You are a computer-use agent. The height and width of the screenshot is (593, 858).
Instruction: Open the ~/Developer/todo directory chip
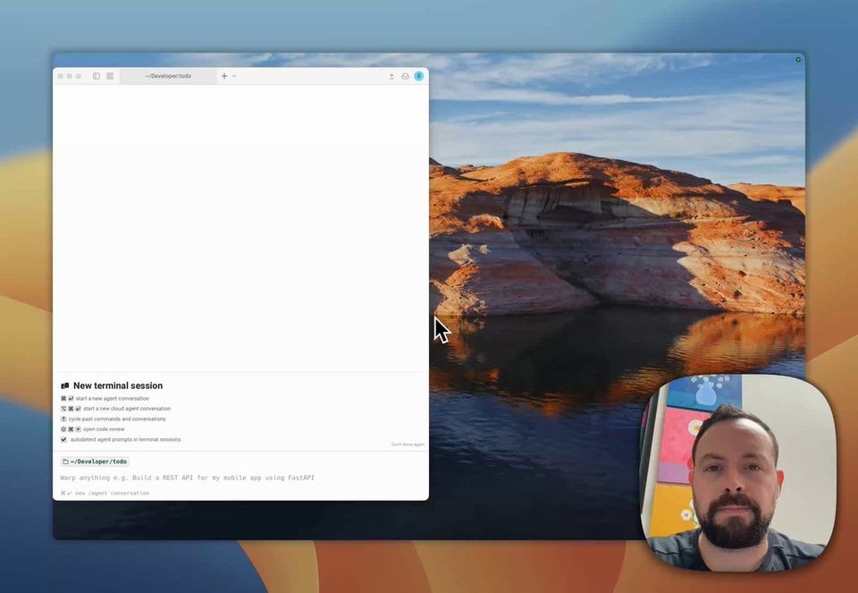(x=95, y=462)
